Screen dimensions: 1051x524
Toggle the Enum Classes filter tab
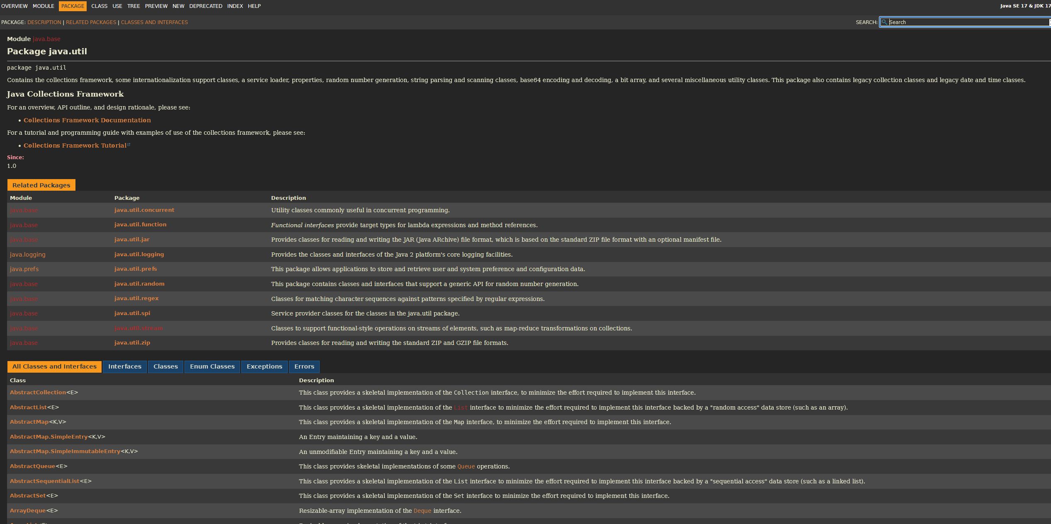(212, 366)
